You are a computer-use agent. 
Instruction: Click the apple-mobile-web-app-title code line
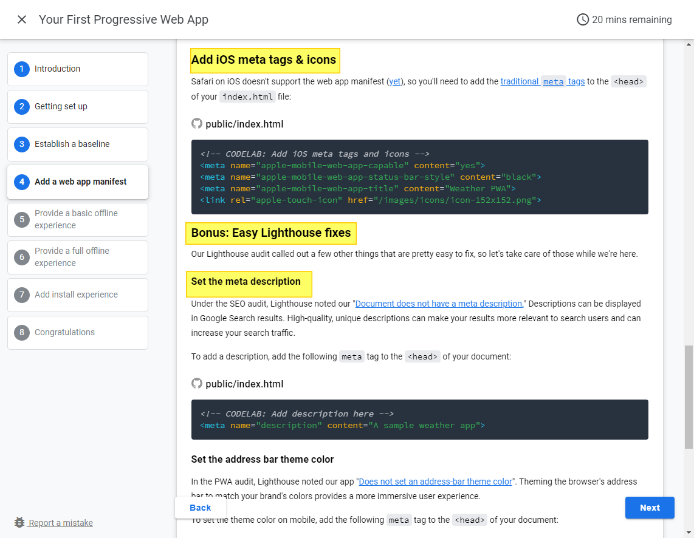[357, 188]
